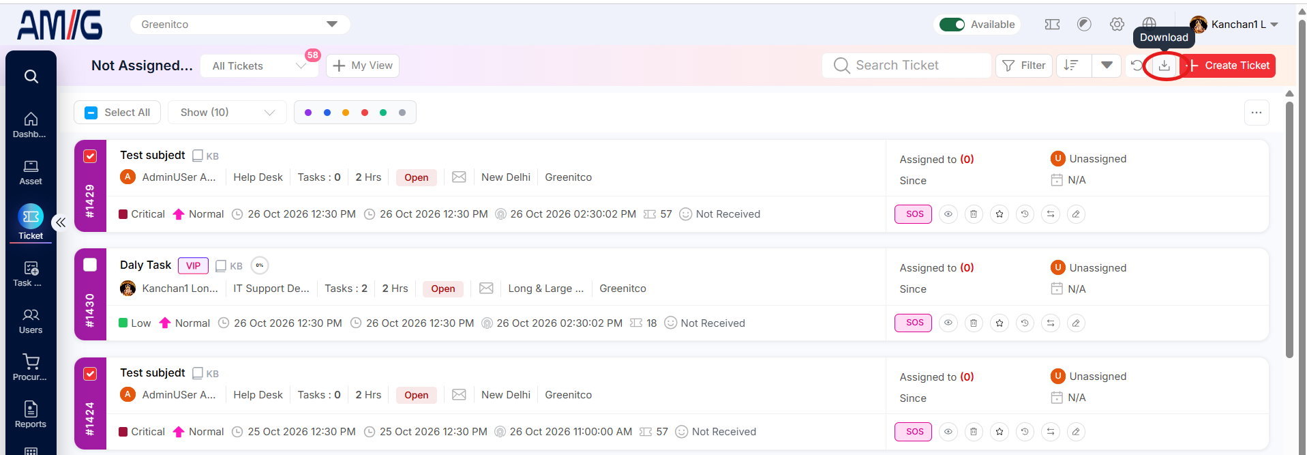1307x455 pixels.
Task: Open the sort order icon
Action: pos(1072,65)
